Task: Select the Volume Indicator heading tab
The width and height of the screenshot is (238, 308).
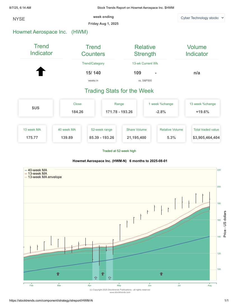Action: [x=197, y=50]
